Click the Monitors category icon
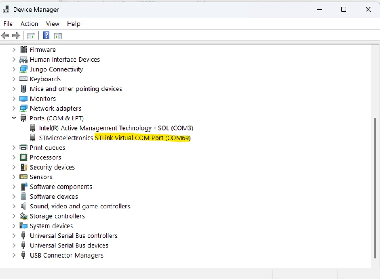 pos(23,99)
